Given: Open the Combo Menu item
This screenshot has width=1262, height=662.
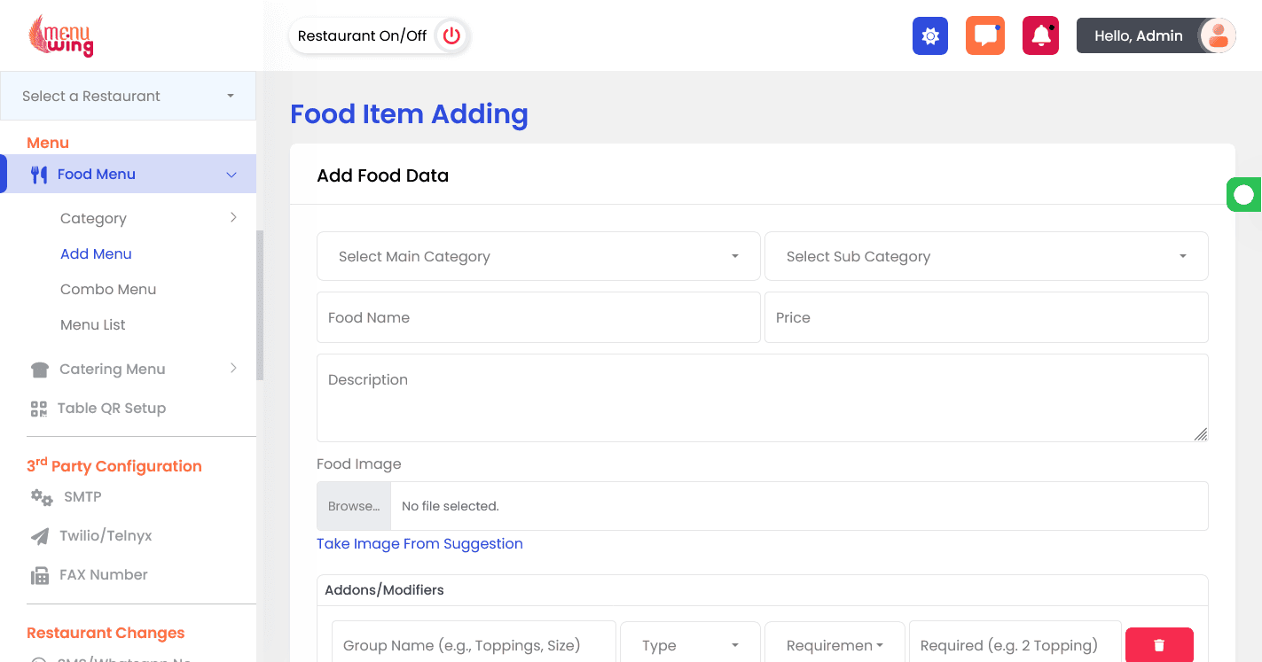Looking at the screenshot, I should (x=108, y=289).
